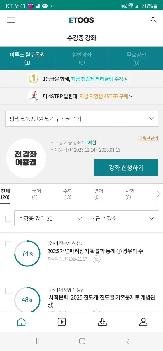The height and width of the screenshot is (351, 163).
Task: Expand the 월간구독권 -1기 dropdown
Action: 82,119
